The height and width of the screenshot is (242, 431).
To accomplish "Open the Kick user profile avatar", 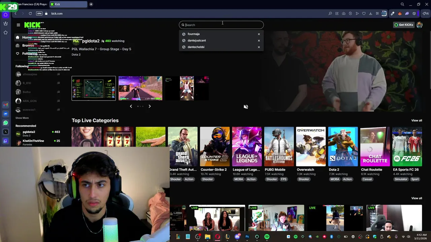I will point(420,25).
